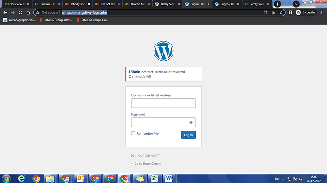Open the QR code icon in address bar
Viewport: 327px width, 183px height.
[265, 12]
